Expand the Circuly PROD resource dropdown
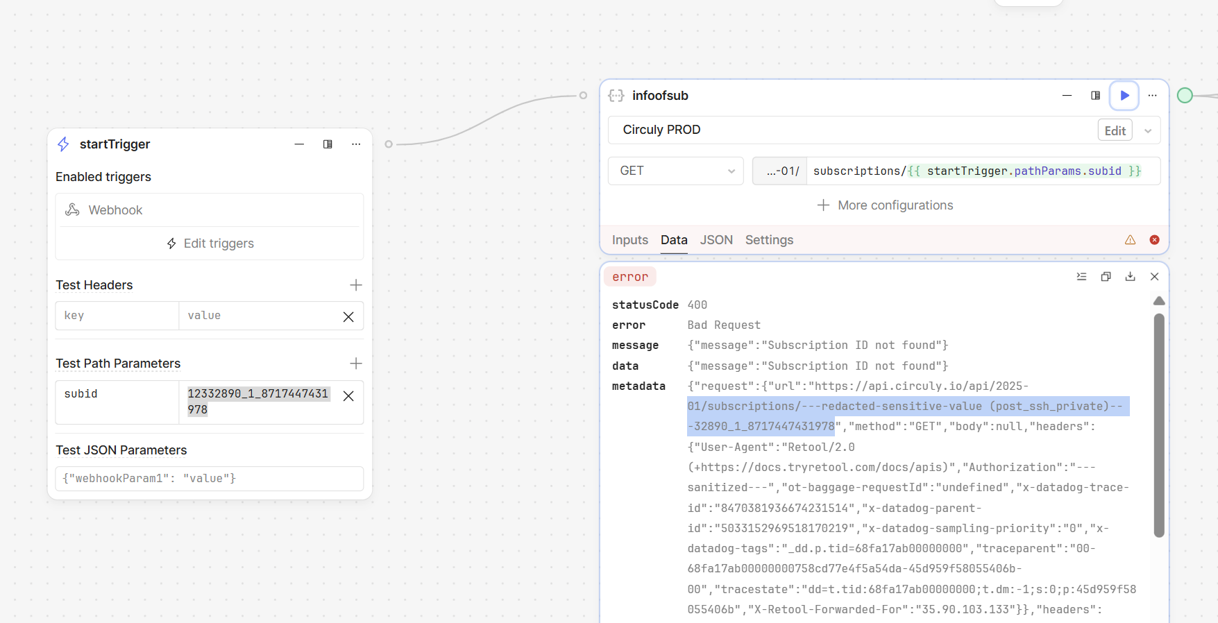 pyautogui.click(x=1148, y=131)
